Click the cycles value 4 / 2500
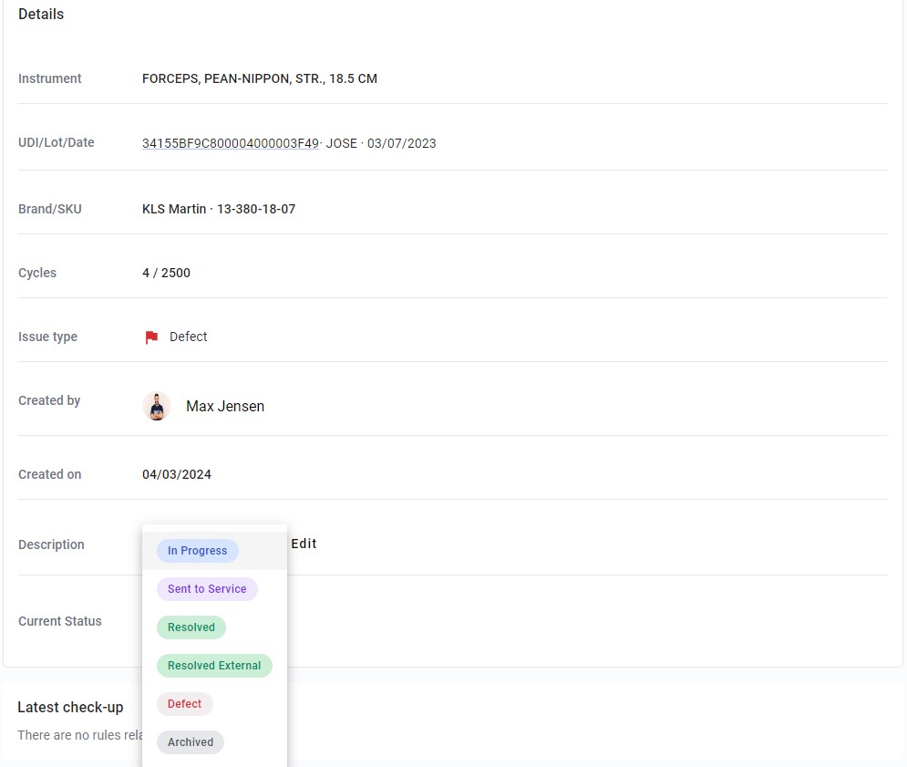 [166, 272]
